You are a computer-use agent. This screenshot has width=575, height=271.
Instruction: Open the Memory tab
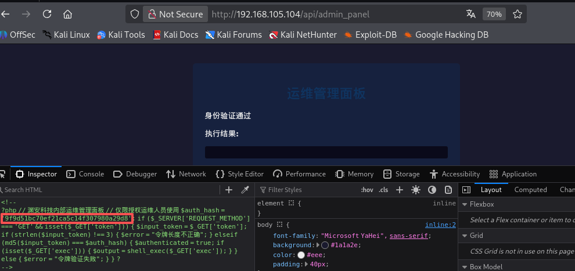355,174
